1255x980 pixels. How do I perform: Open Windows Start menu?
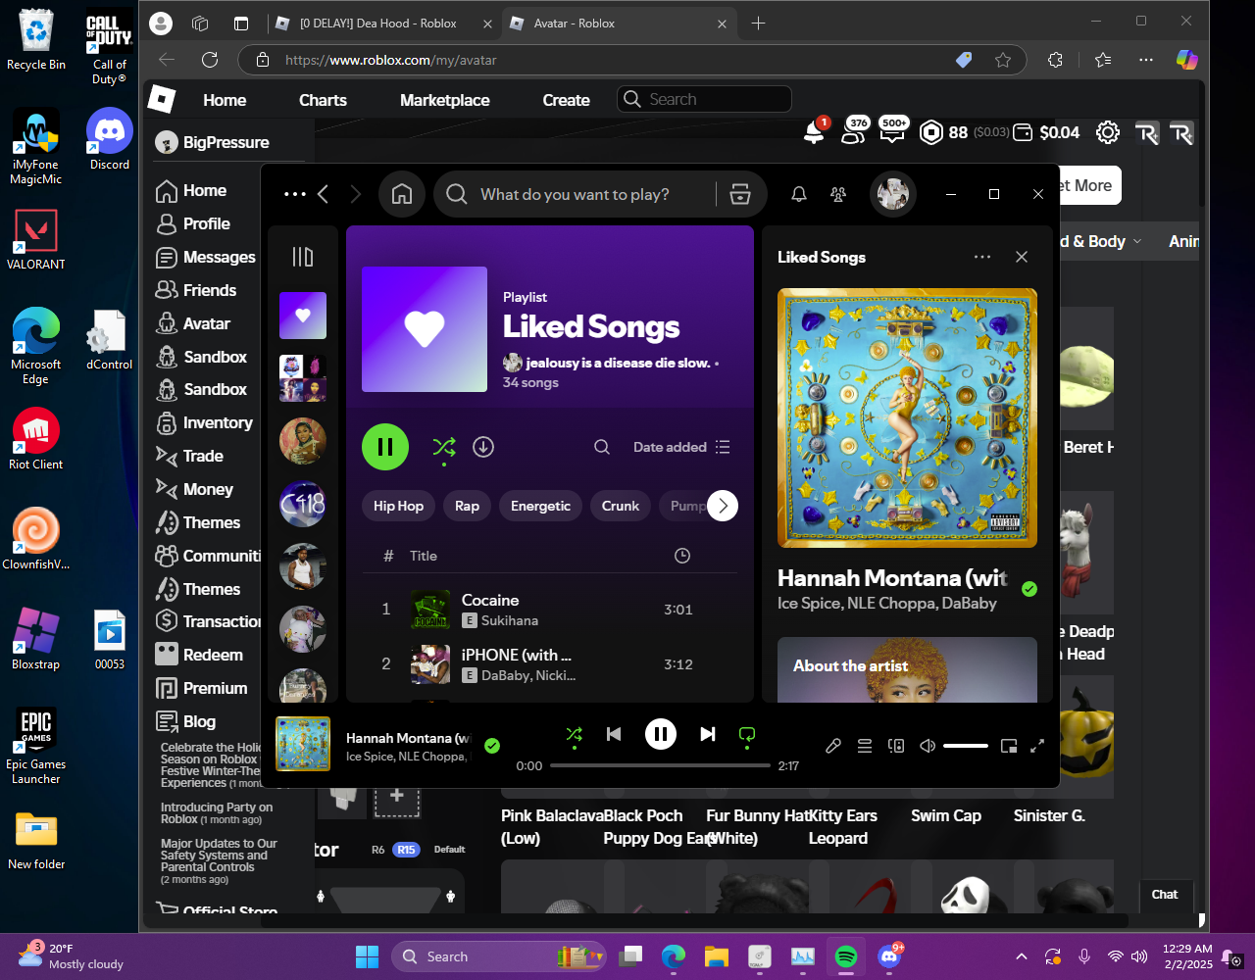pyautogui.click(x=367, y=956)
